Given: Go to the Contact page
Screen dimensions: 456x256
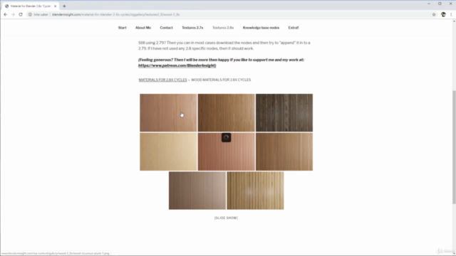Looking at the screenshot, I should (166, 28).
